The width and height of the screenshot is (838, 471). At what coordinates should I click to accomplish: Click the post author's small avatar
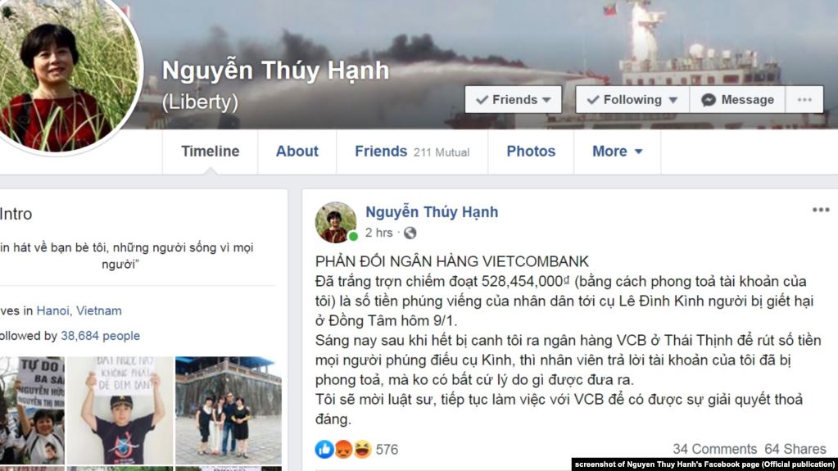pyautogui.click(x=336, y=223)
